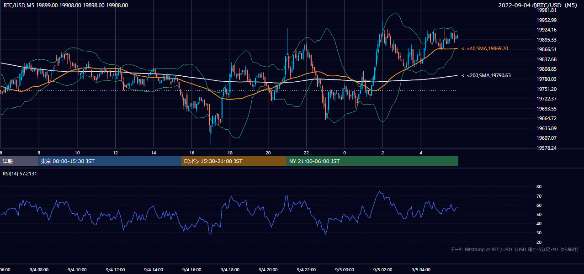Click RSI scale label 30
Screen dimensions: 584x274
point(539,233)
